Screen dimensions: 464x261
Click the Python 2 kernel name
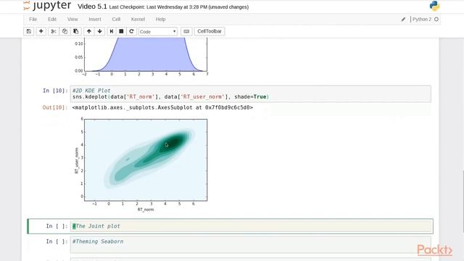pos(422,20)
